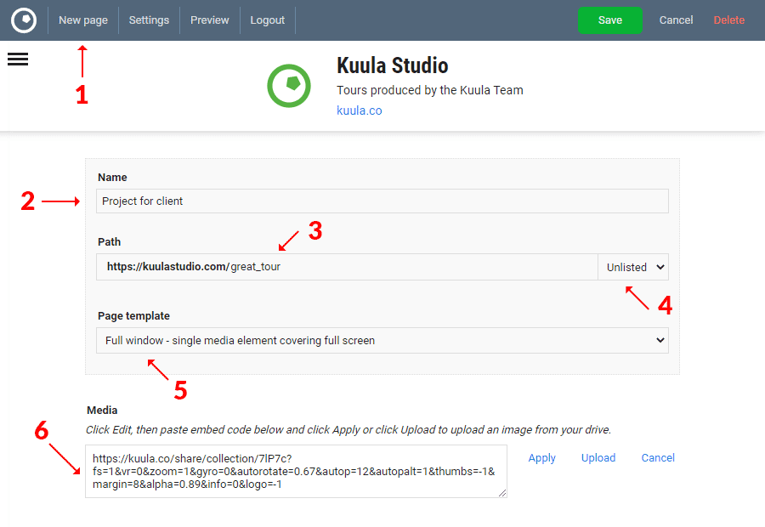Click Logout in top menu

point(268,20)
